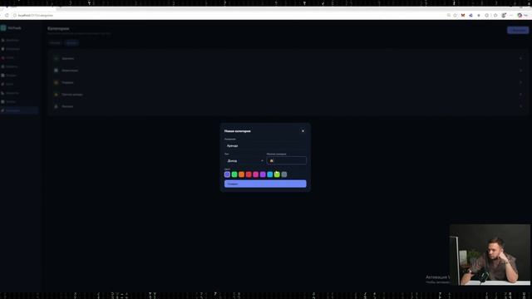Select the indigo color swatch
The height and width of the screenshot is (299, 532).
227,174
